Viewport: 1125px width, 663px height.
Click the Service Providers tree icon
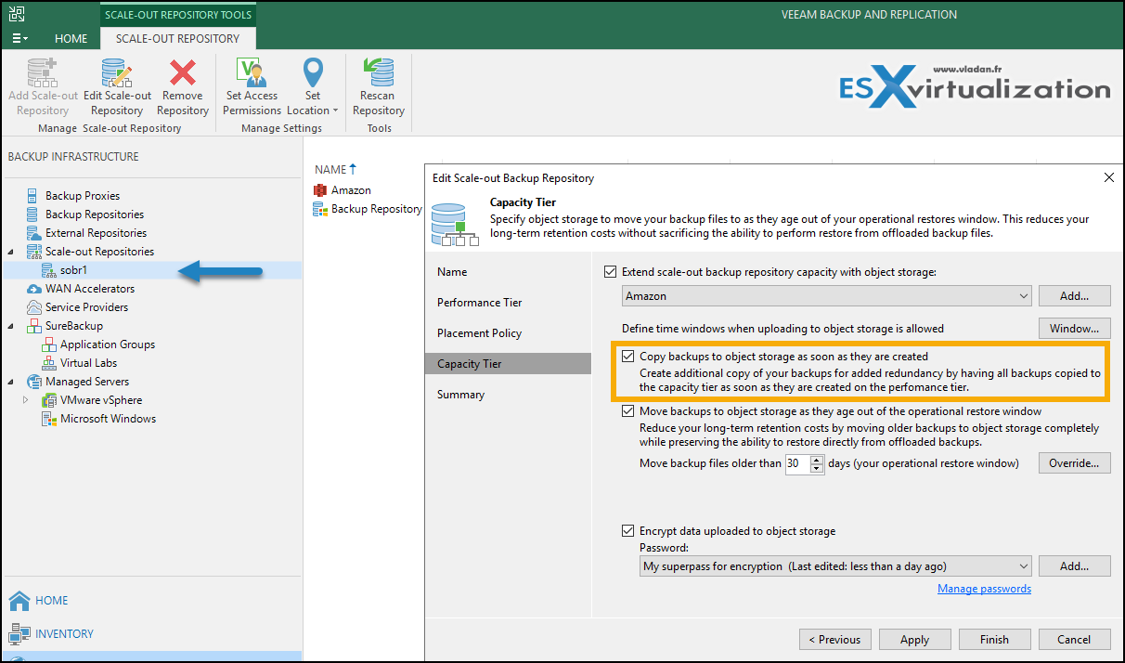pos(33,307)
